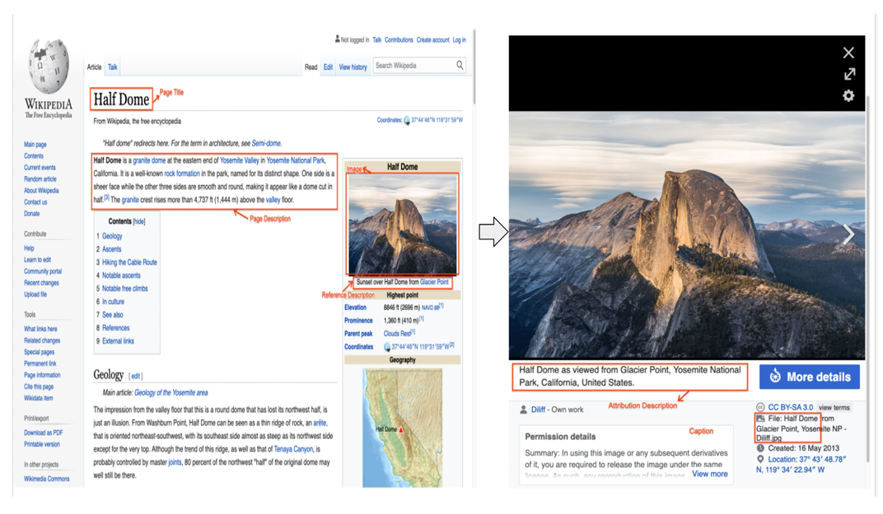Click the Diliff author link

(x=538, y=408)
